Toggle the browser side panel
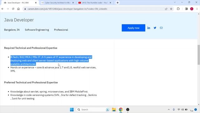200x113 pixels. (186, 9)
